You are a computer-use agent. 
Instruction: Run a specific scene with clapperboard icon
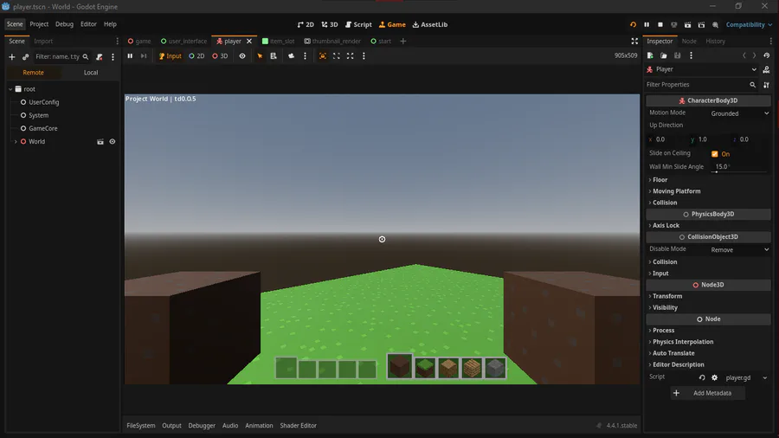coord(701,24)
